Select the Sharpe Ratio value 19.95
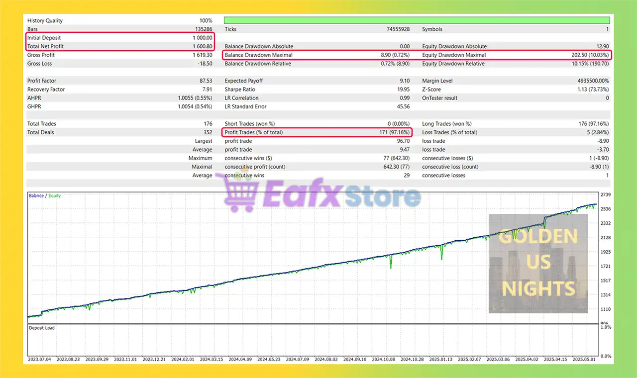 (404, 90)
